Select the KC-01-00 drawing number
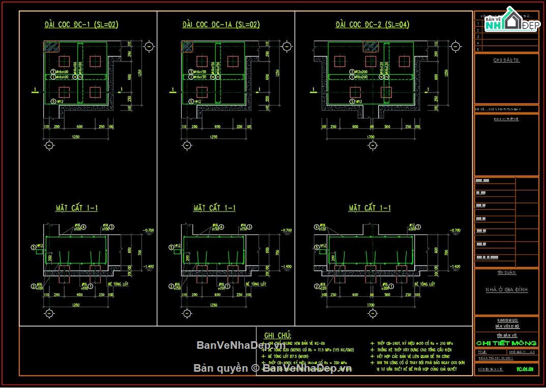 (524, 369)
